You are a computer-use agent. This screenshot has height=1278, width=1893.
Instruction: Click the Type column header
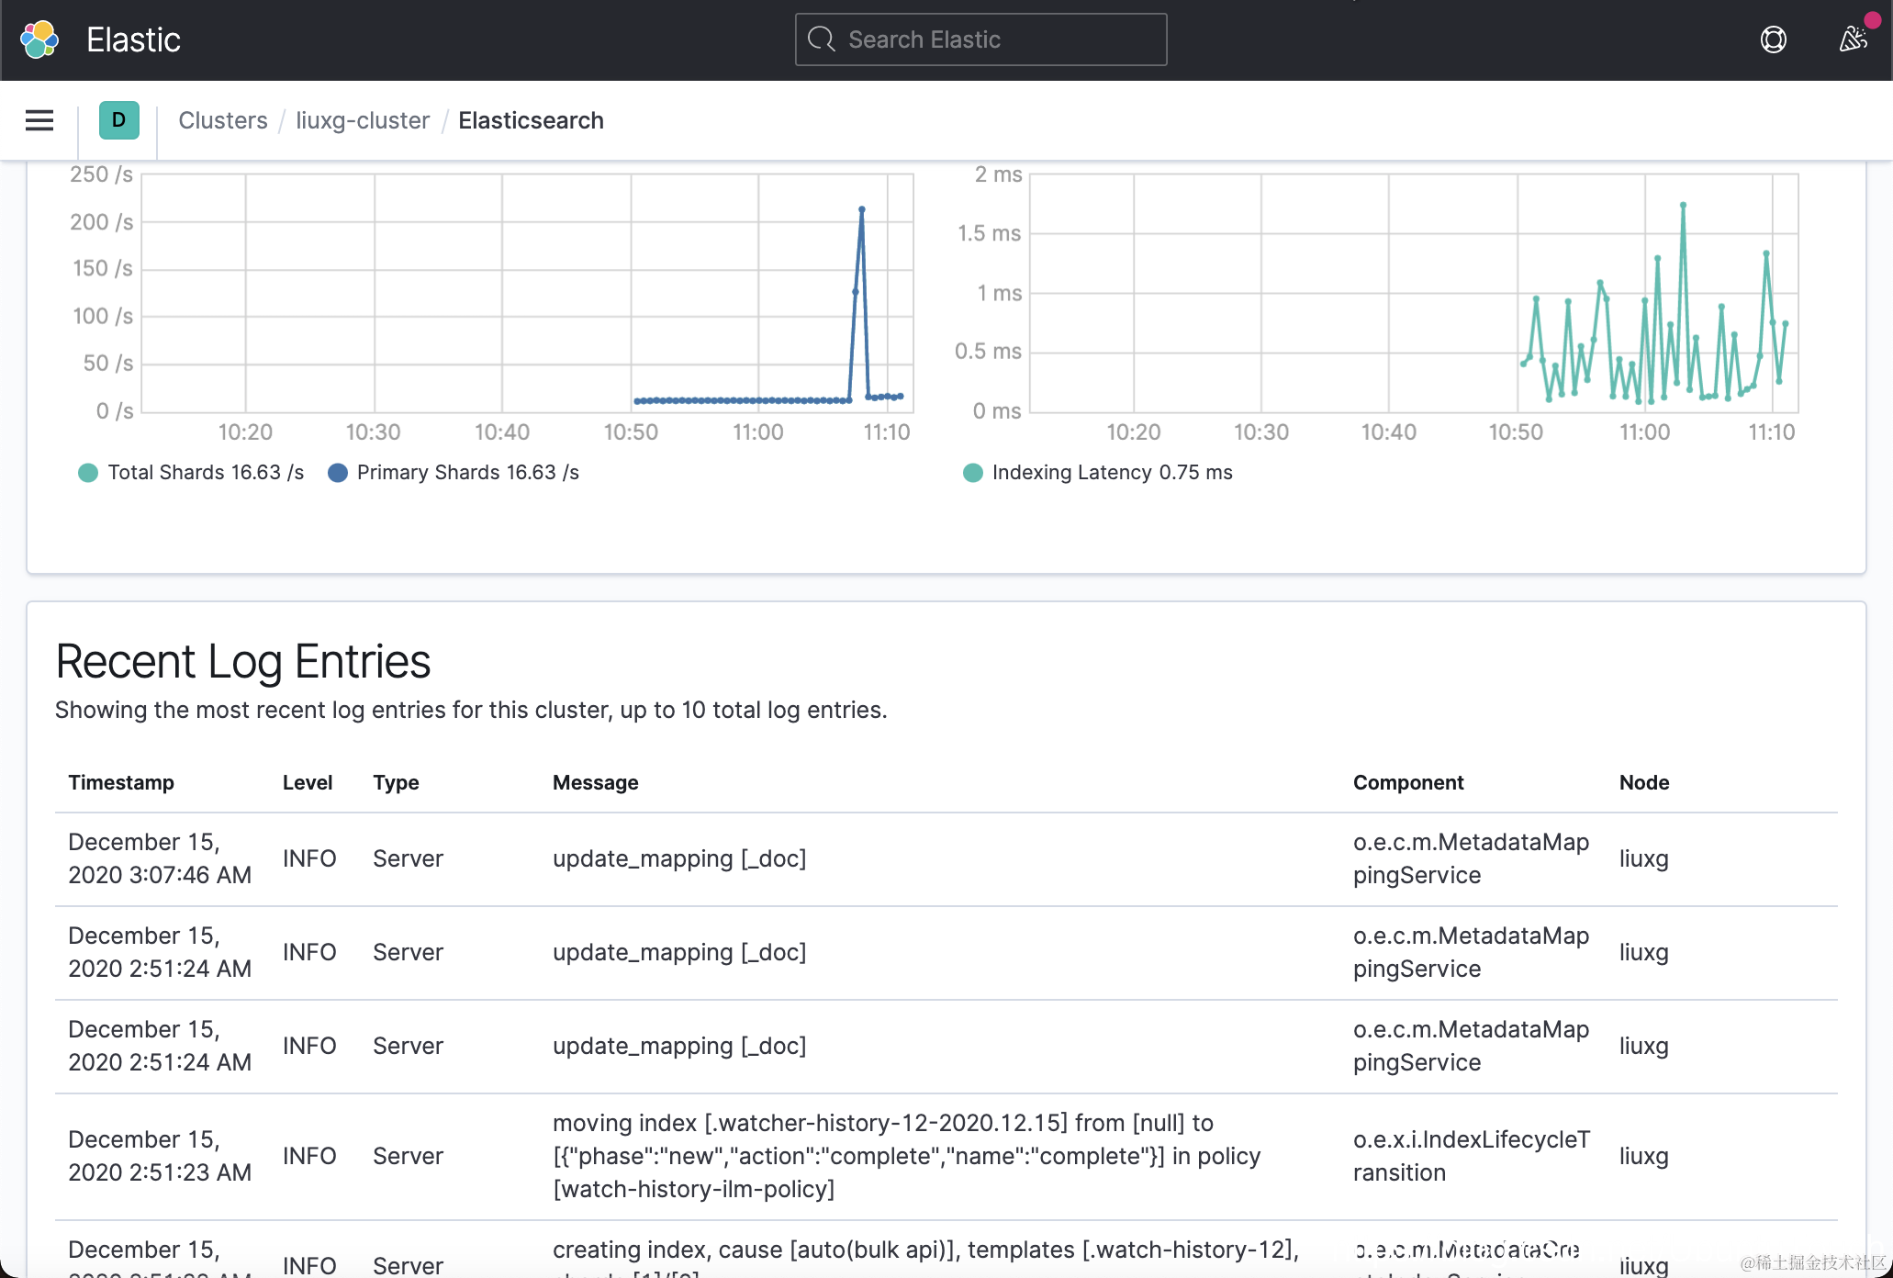(396, 782)
